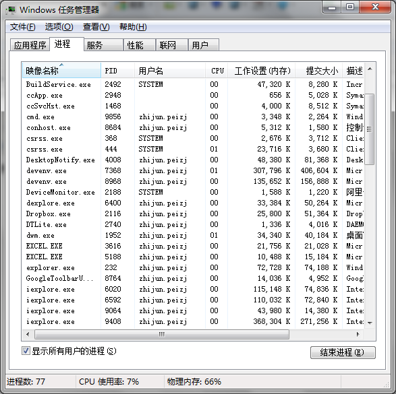Sort by 提交大小 column header
Screen dimensions: 396x394
pyautogui.click(x=318, y=70)
